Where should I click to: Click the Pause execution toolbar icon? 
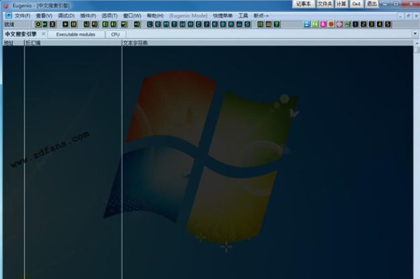pos(74,24)
